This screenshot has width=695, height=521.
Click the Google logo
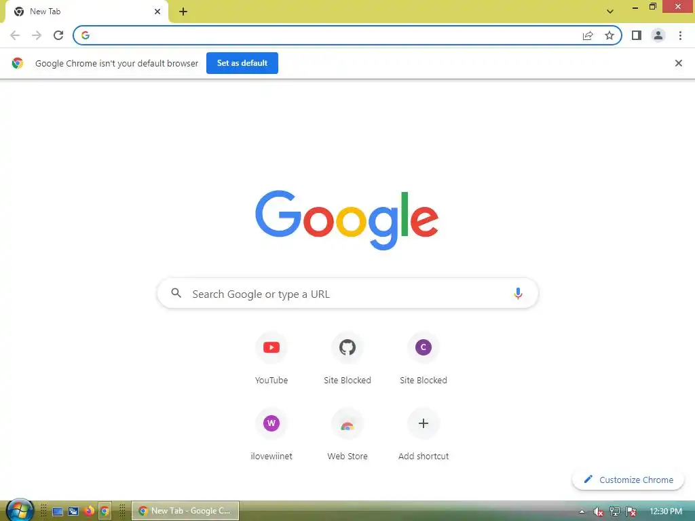pyautogui.click(x=347, y=220)
